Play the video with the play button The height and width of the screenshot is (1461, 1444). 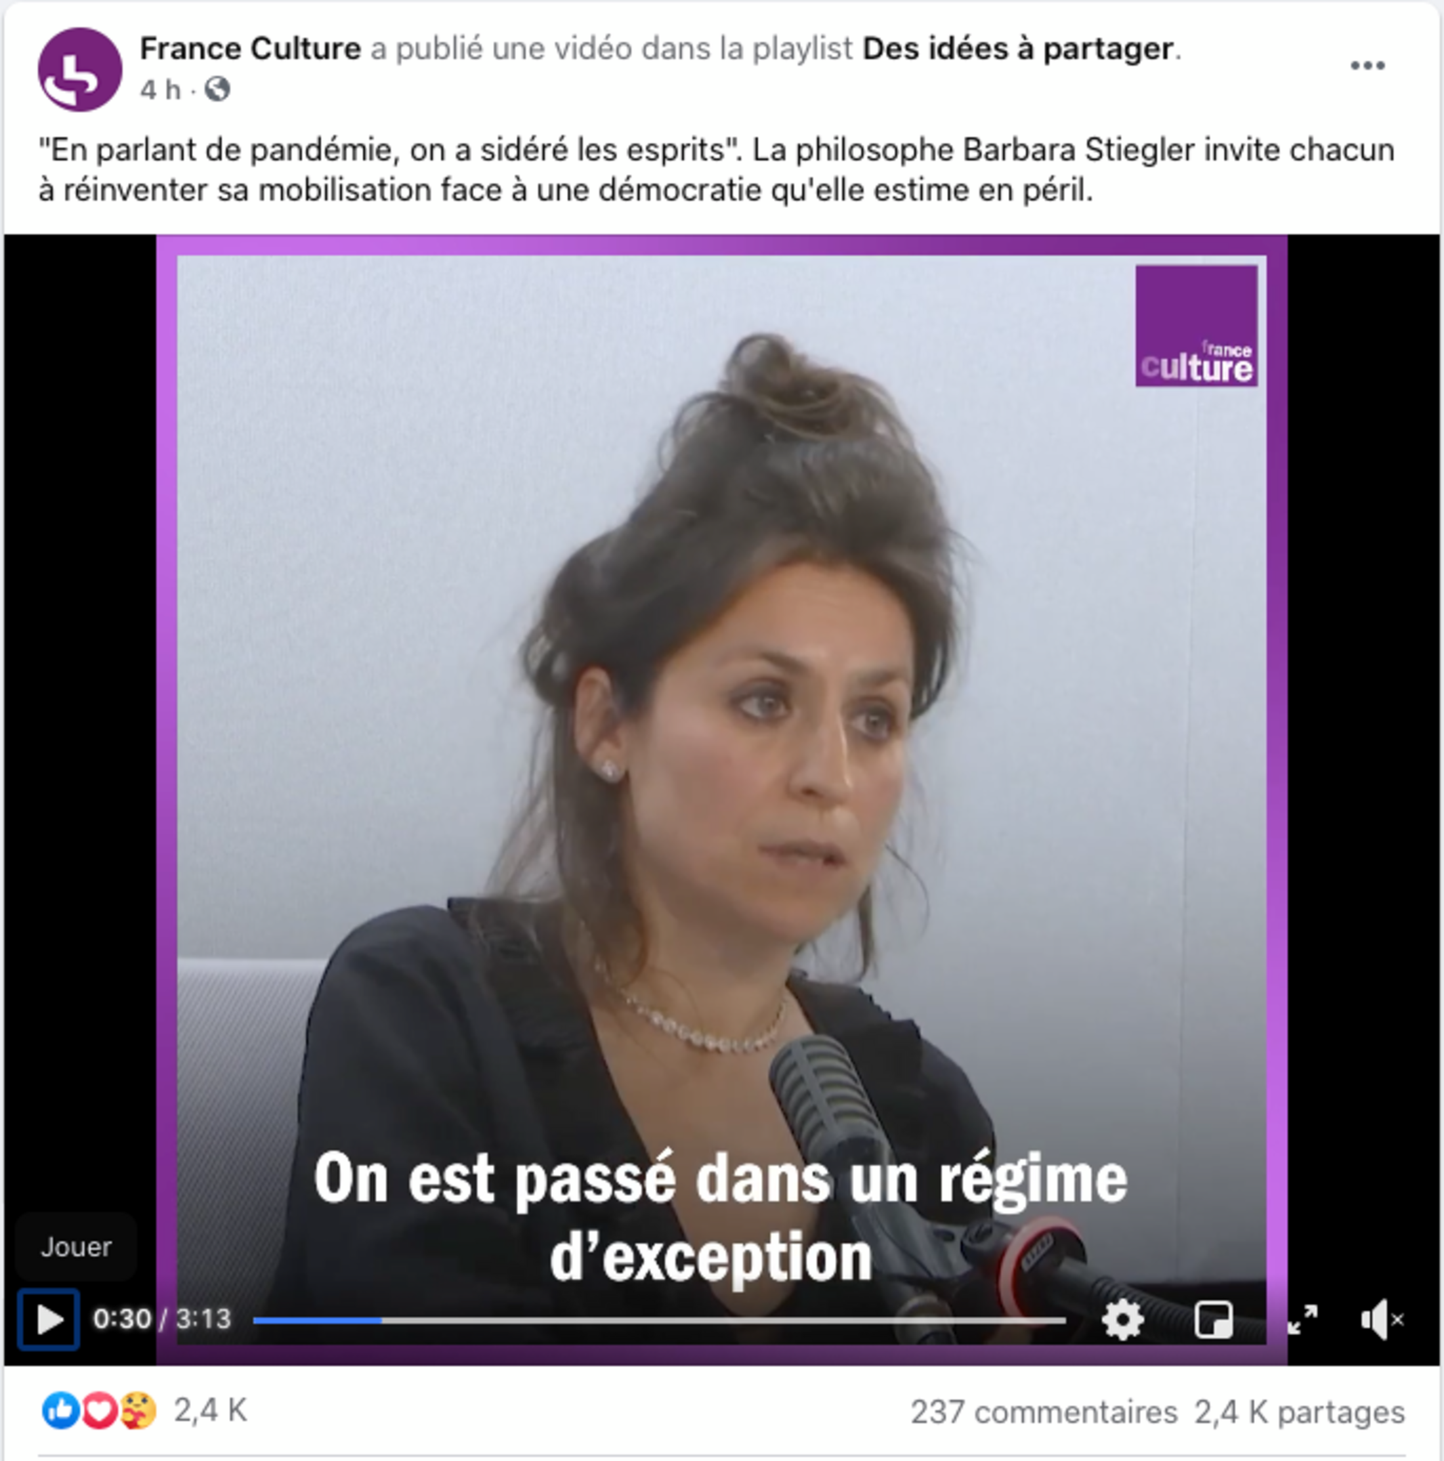coord(49,1320)
